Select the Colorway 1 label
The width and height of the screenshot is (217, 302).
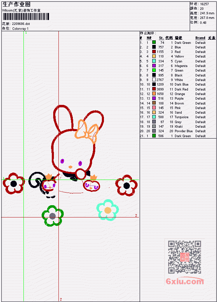coord(20,28)
